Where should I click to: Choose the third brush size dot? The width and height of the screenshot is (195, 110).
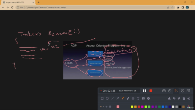point(106,107)
